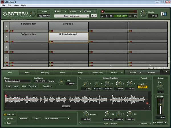The width and height of the screenshot is (171, 128).
Task: Click the red panic exclamation icon
Action: [x=102, y=11]
